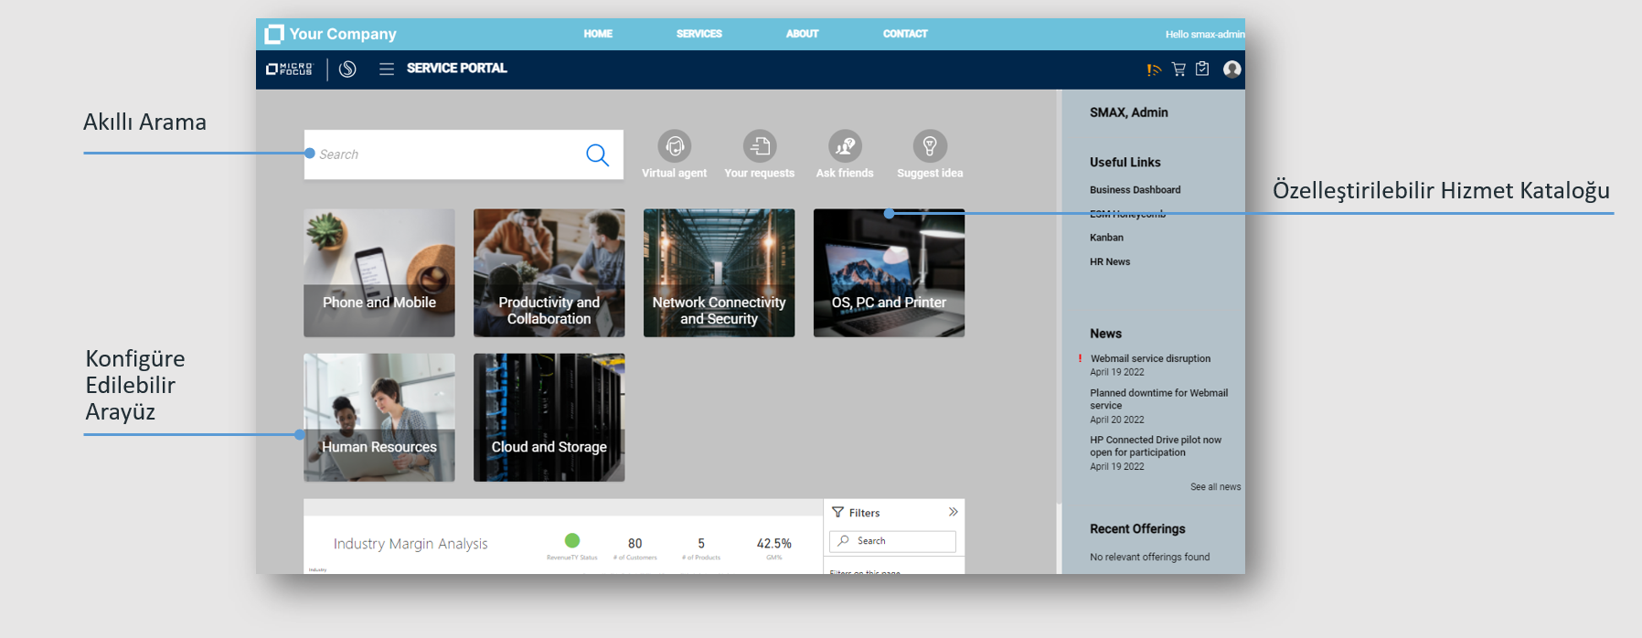The width and height of the screenshot is (1642, 638).
Task: Click the 42.5% GM value
Action: (x=774, y=543)
